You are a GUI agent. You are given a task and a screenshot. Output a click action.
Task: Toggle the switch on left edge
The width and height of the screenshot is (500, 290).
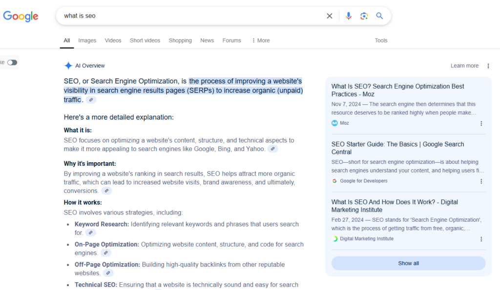[12, 62]
